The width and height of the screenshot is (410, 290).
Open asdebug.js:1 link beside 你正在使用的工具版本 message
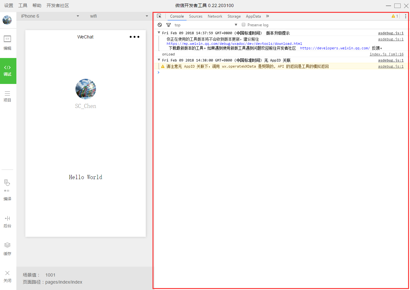click(x=391, y=39)
